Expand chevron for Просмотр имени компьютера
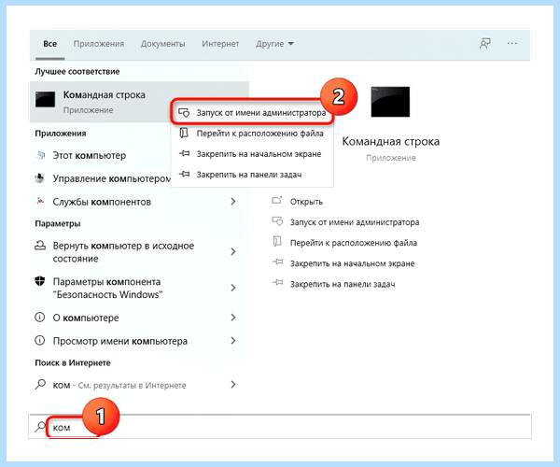 [x=233, y=341]
